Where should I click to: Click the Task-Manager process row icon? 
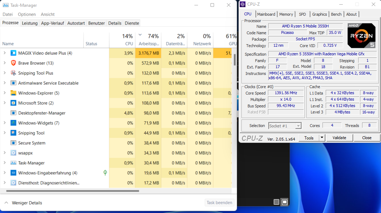13,163
